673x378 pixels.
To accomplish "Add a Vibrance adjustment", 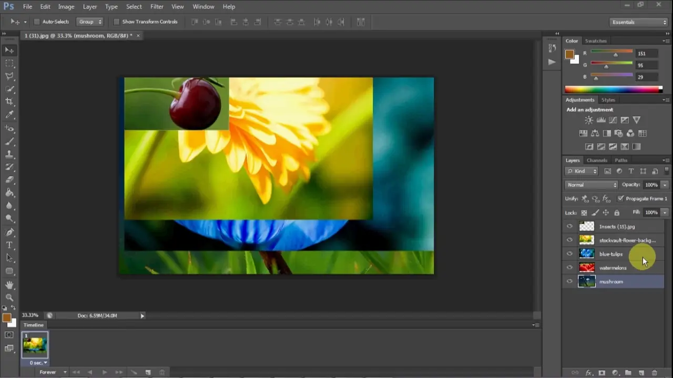I will (x=637, y=120).
